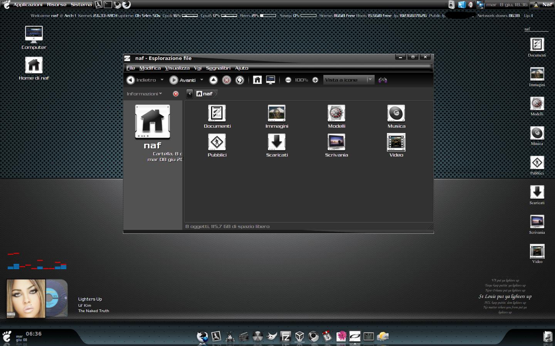Click the Lil' Kim album cover thumbnail
Screen dimensions: 555x346
26,298
